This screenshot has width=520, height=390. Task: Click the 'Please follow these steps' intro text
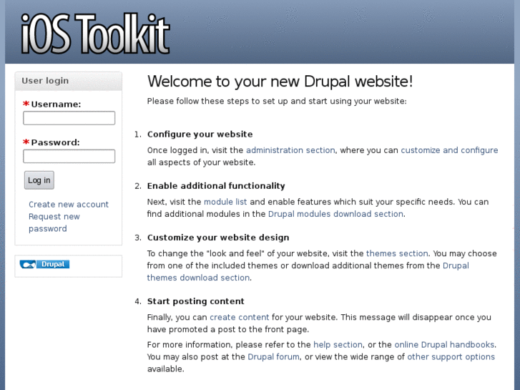[x=277, y=101]
